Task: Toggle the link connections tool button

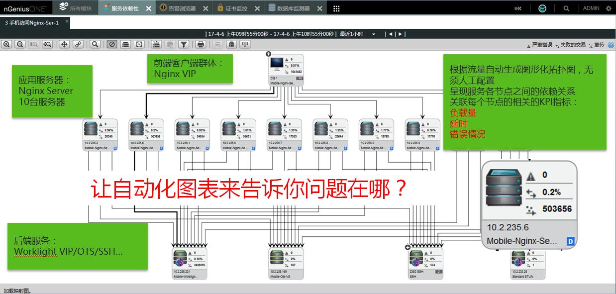Action: pyautogui.click(x=78, y=44)
